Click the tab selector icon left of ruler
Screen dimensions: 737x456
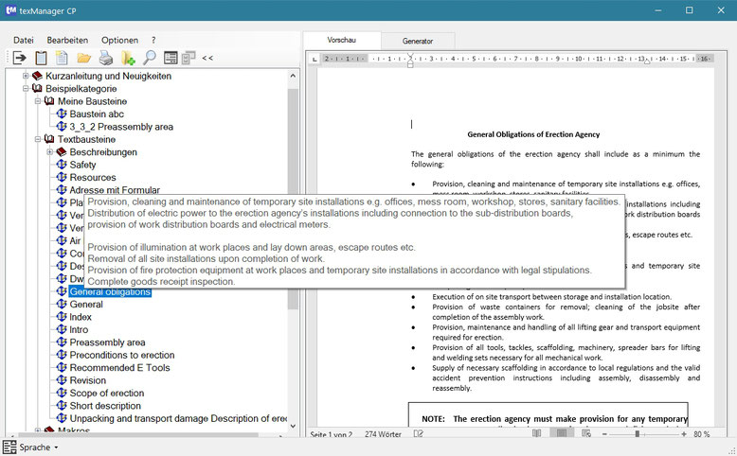tap(315, 59)
